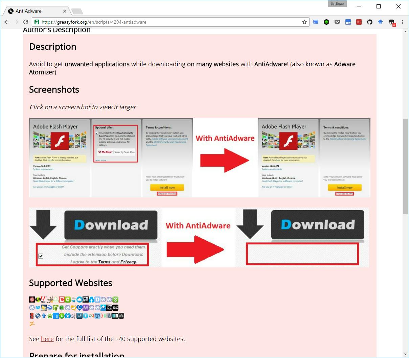Enlarge the Adobe Flash Player comparison screenshot
Image resolution: width=409 pixels, height=358 pixels.
coord(200,158)
